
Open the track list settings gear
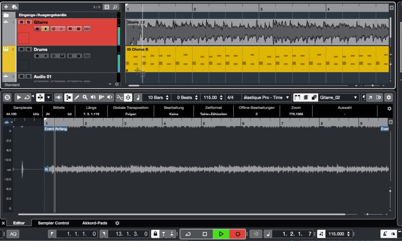point(117,84)
